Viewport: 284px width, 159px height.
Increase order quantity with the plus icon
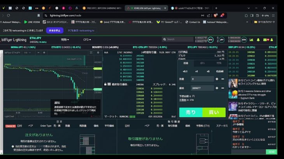click(217, 79)
